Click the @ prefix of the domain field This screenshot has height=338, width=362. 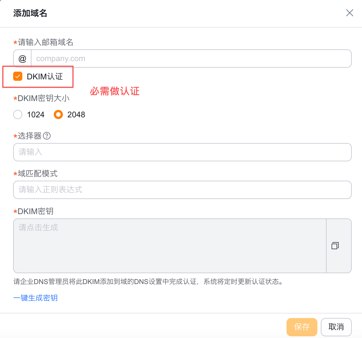tap(22, 59)
